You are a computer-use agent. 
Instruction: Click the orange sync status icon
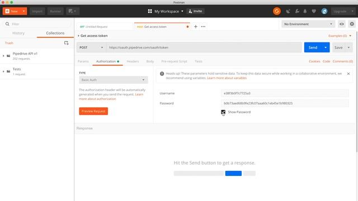pyautogui.click(x=277, y=11)
